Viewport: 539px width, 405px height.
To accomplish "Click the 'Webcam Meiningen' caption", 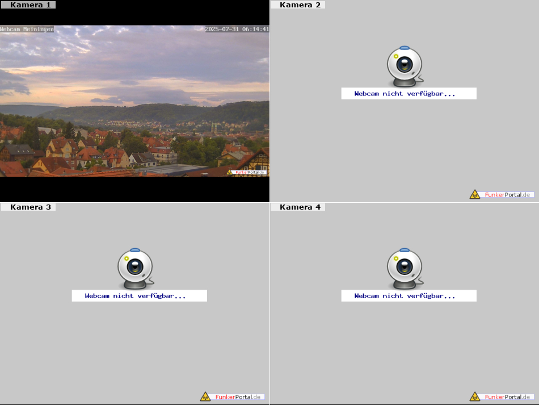I will [x=27, y=29].
